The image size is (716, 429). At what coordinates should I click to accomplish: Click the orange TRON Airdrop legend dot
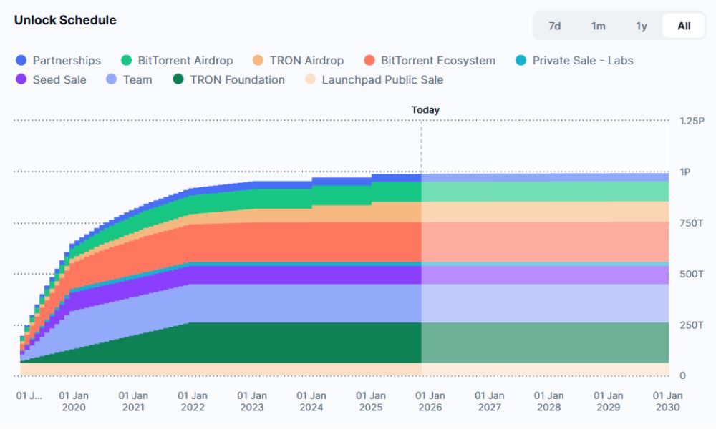pyautogui.click(x=258, y=61)
